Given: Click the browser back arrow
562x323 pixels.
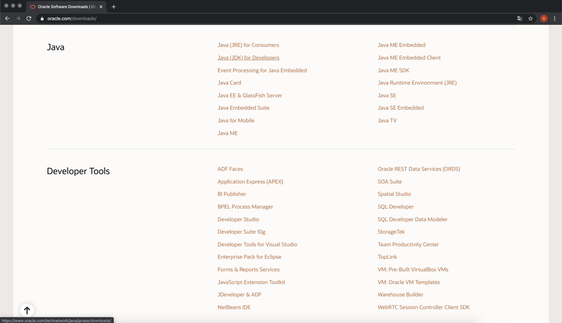Looking at the screenshot, I should click(7, 19).
